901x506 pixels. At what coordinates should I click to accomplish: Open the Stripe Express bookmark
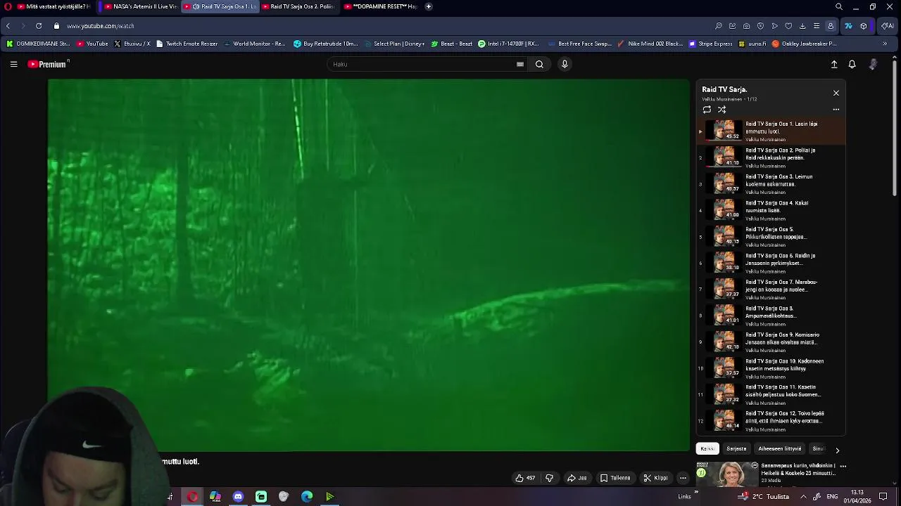point(711,44)
